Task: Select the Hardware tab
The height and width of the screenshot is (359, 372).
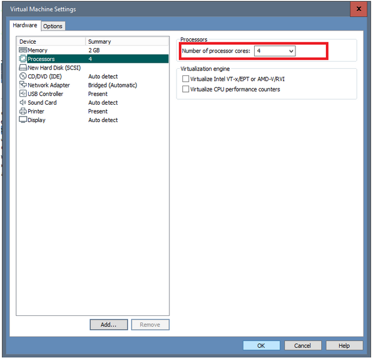Action: click(25, 26)
